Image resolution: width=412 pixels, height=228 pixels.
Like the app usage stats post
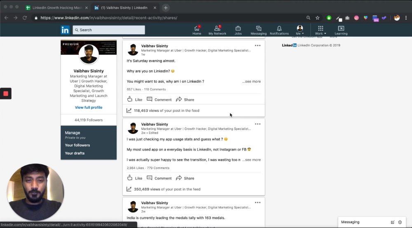click(135, 178)
